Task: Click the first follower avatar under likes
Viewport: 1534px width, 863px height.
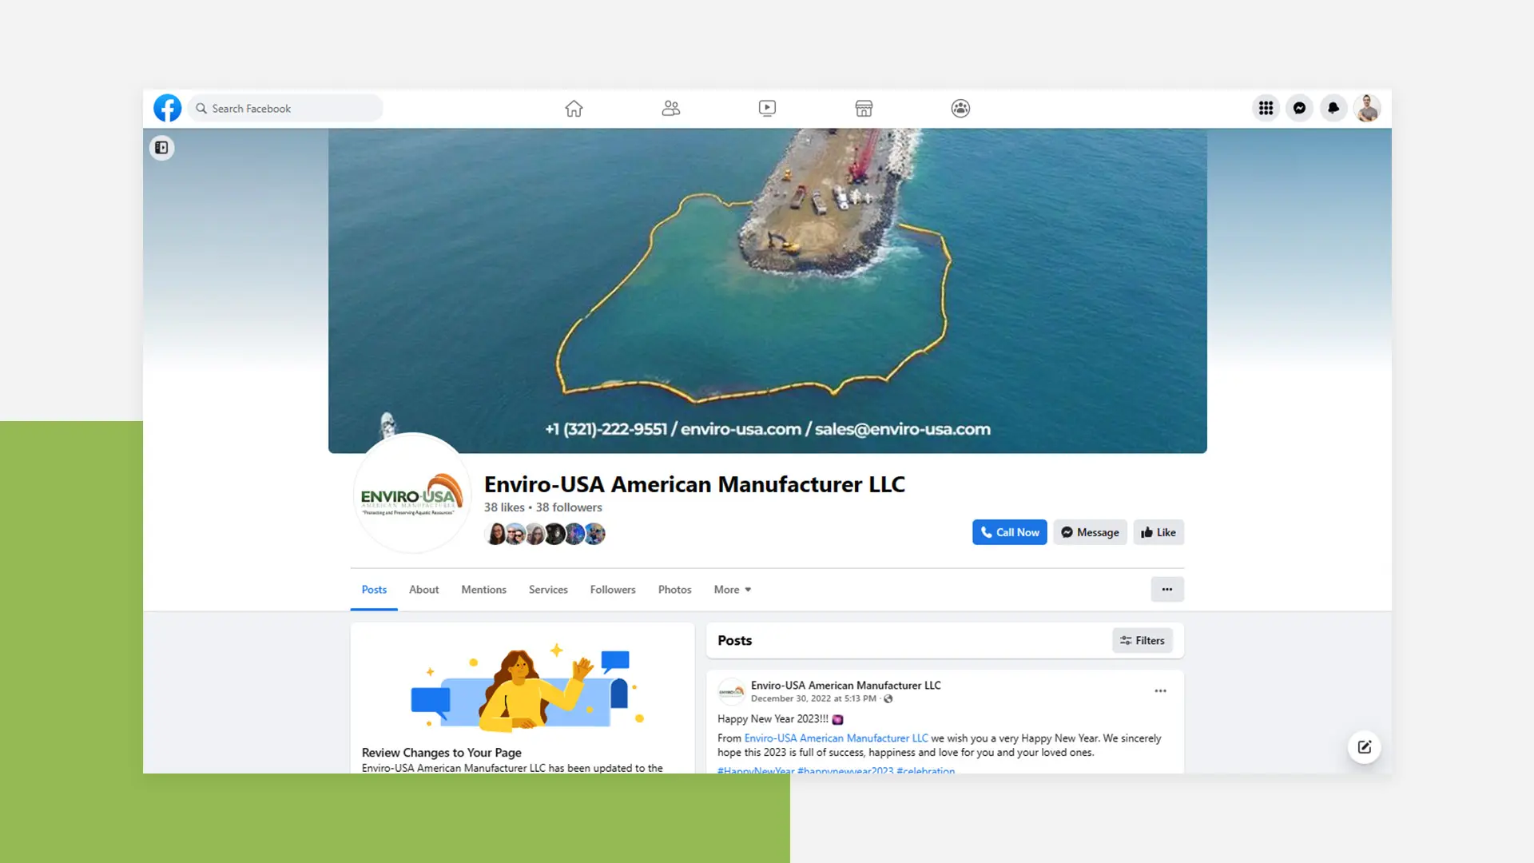Action: 495,534
